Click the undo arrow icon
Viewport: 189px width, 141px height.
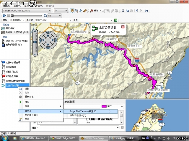pos(137,11)
